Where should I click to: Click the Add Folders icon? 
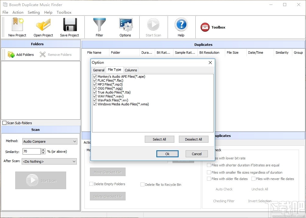(11, 54)
